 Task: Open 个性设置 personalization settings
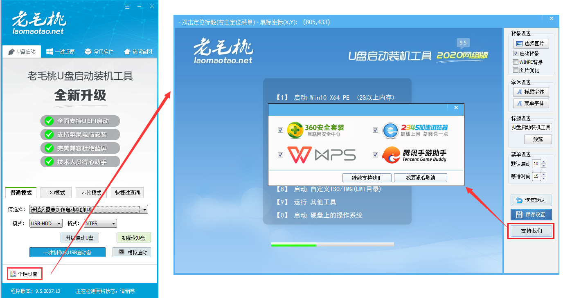25,274
